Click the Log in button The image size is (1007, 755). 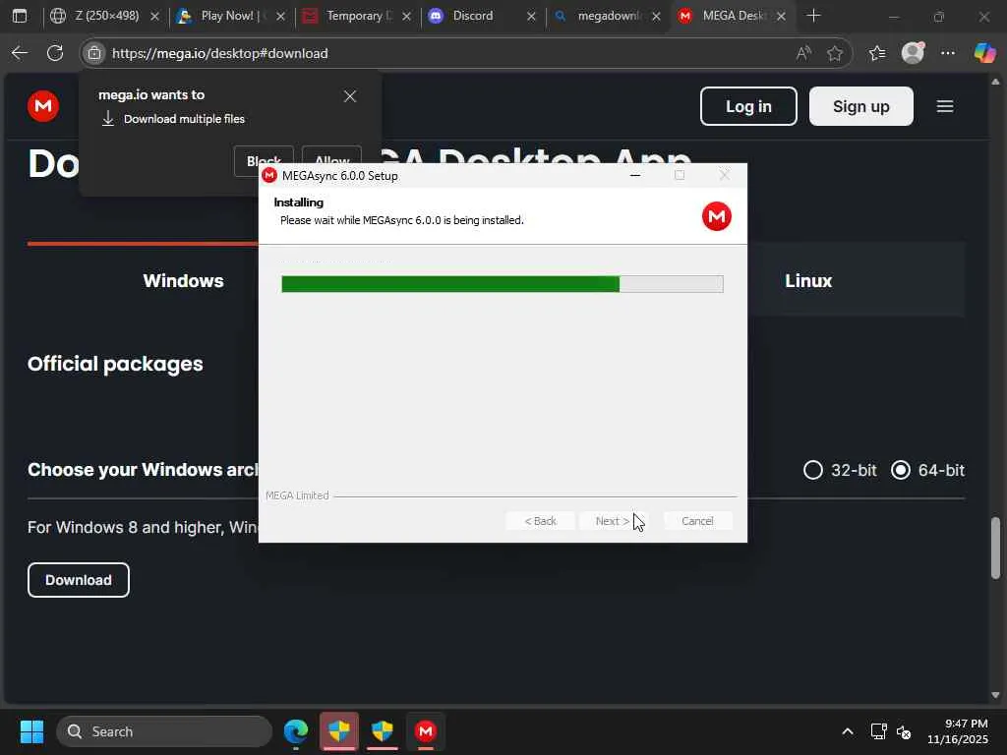pos(748,106)
